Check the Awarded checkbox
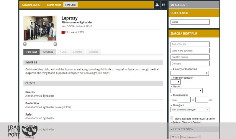Screen dimensions: 236x139 click(x=200, y=137)
